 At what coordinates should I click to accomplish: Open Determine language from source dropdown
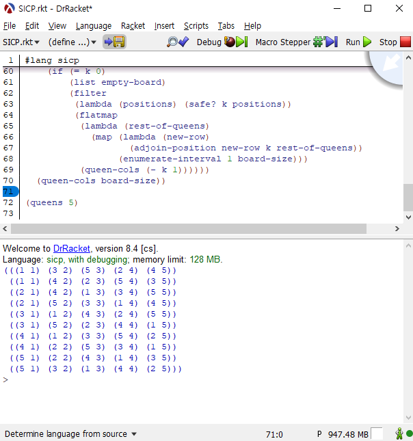pyautogui.click(x=71, y=434)
